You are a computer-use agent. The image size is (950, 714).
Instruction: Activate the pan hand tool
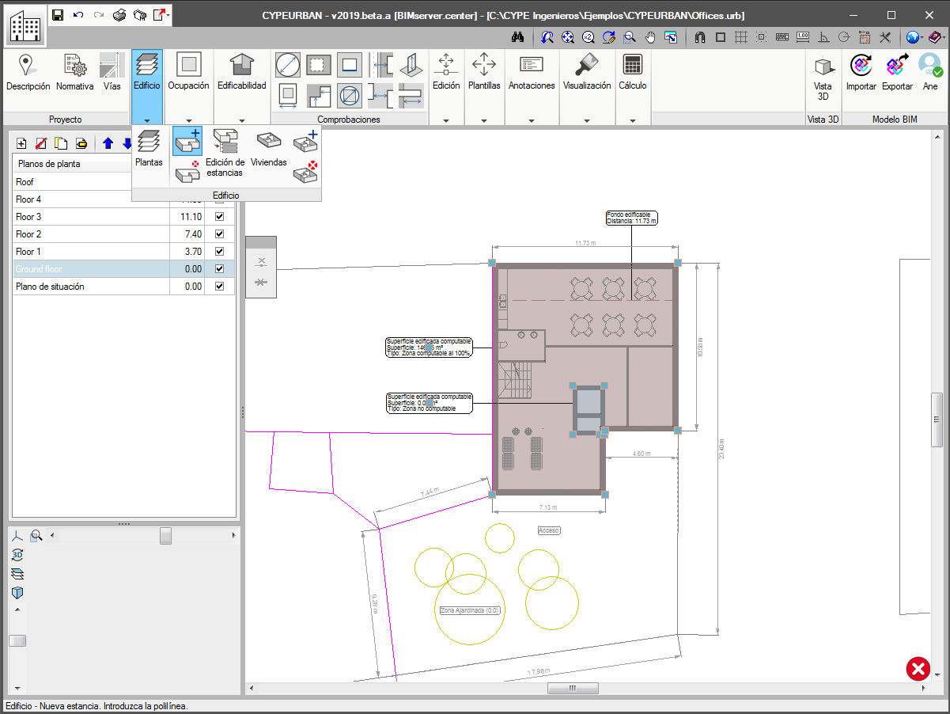(650, 36)
